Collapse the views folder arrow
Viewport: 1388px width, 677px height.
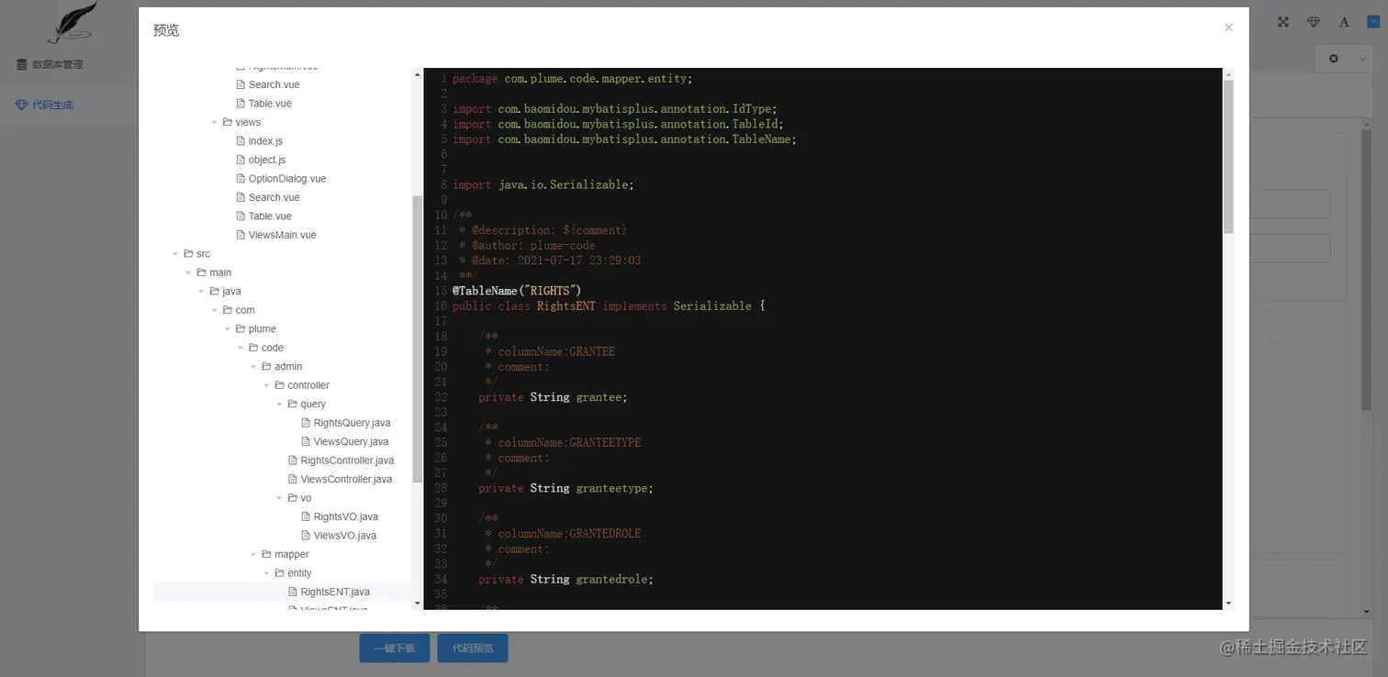click(x=215, y=122)
